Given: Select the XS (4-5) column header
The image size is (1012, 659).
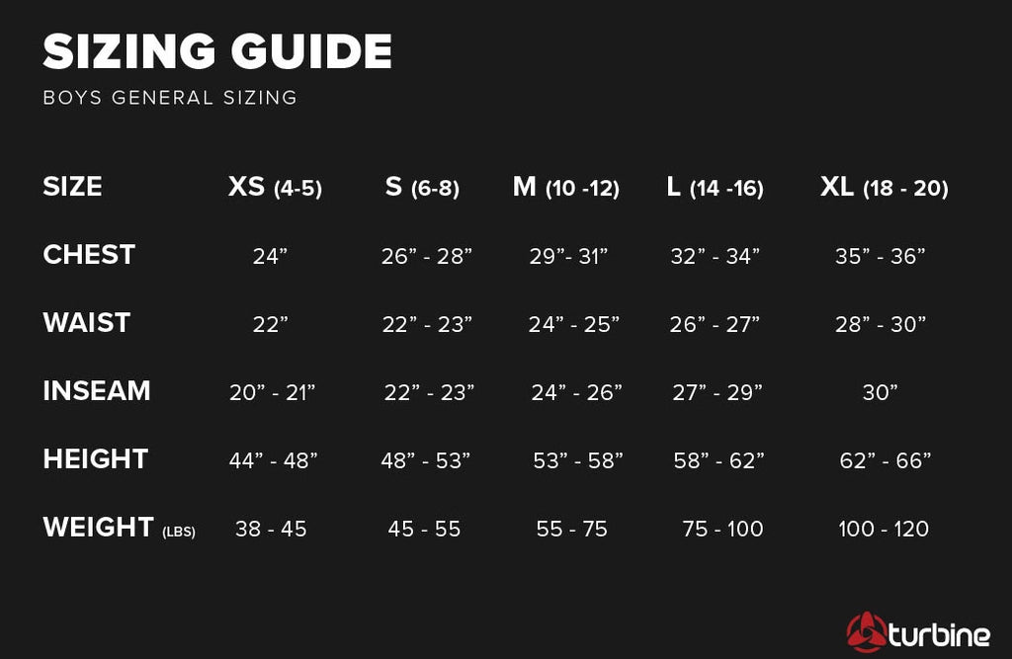Looking at the screenshot, I should tap(275, 187).
